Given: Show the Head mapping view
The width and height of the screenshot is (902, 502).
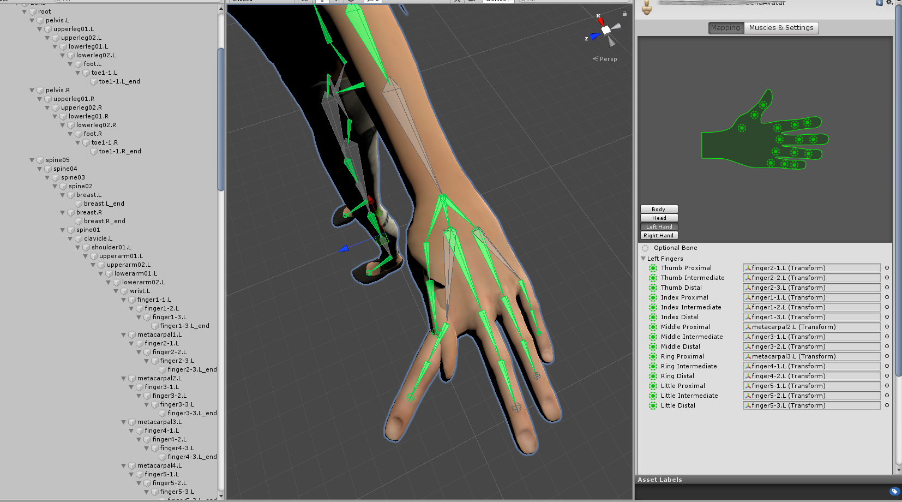Looking at the screenshot, I should [659, 218].
